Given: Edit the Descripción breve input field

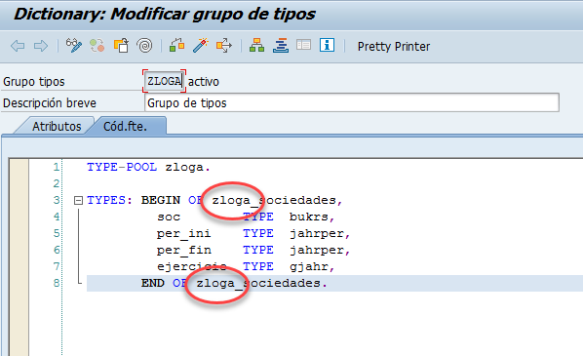Looking at the screenshot, I should [x=351, y=102].
